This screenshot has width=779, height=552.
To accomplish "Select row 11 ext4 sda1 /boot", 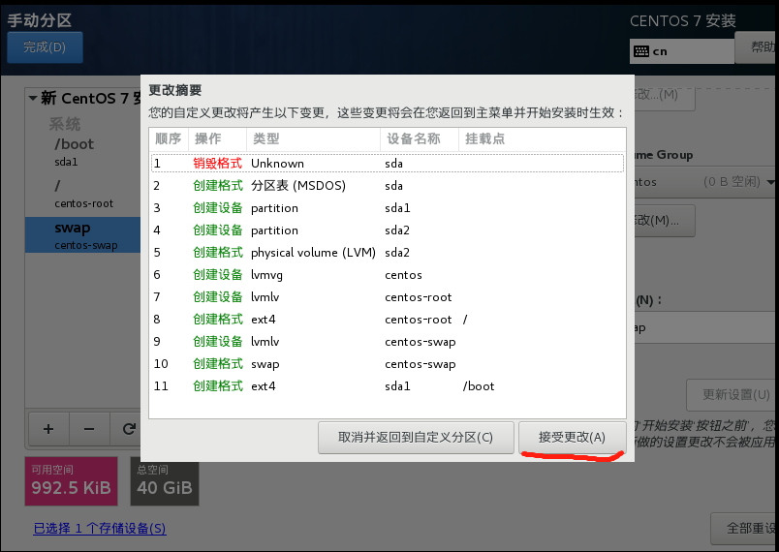I will click(x=388, y=386).
